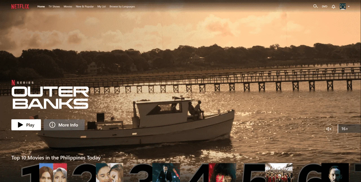
Task: Click 'Top 10 Movies in the Philippines Today' heading
Action: [56, 158]
